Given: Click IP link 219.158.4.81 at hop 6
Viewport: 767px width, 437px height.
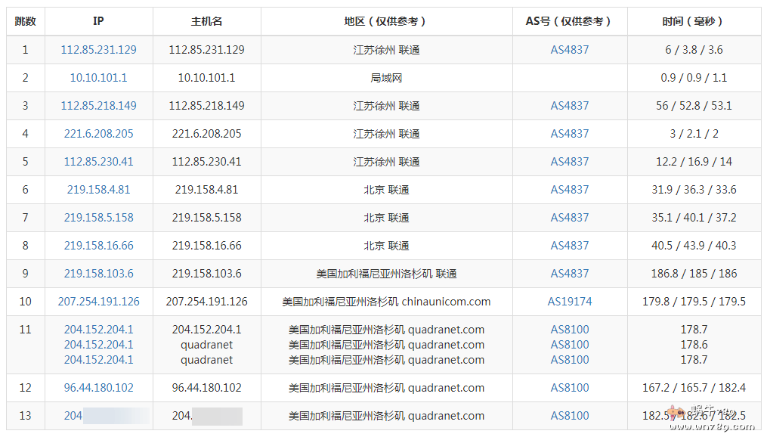Looking at the screenshot, I should point(98,189).
